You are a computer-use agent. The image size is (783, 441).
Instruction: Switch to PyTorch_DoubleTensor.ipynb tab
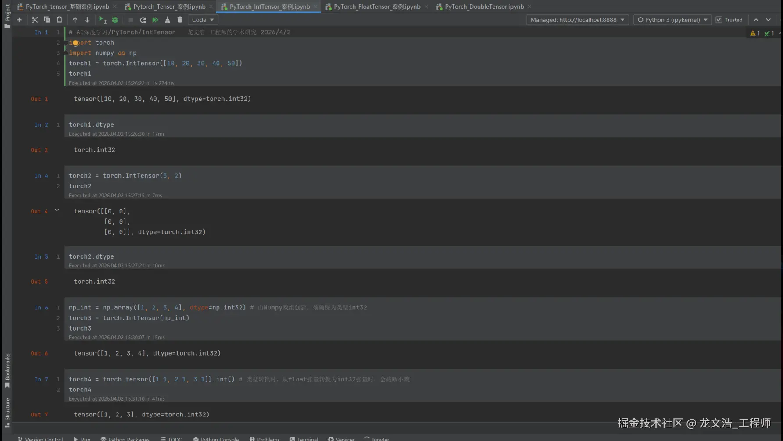[x=480, y=7]
